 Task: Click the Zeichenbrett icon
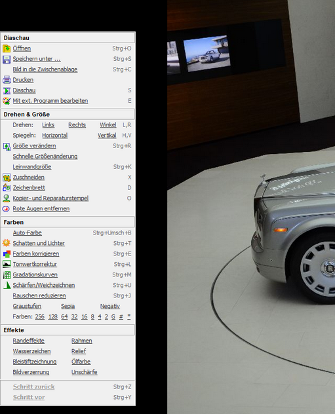(7, 188)
